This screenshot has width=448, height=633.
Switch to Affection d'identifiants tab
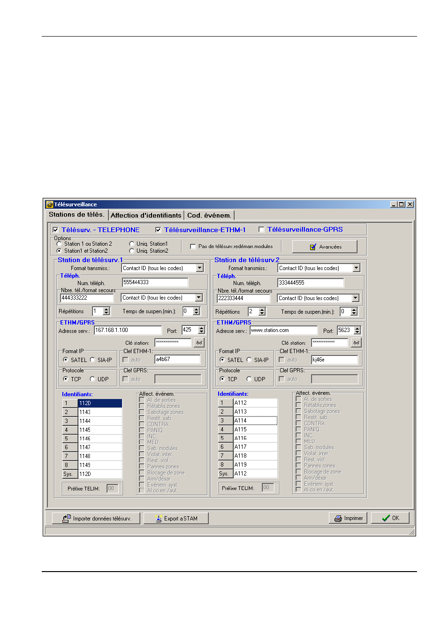[x=146, y=215]
